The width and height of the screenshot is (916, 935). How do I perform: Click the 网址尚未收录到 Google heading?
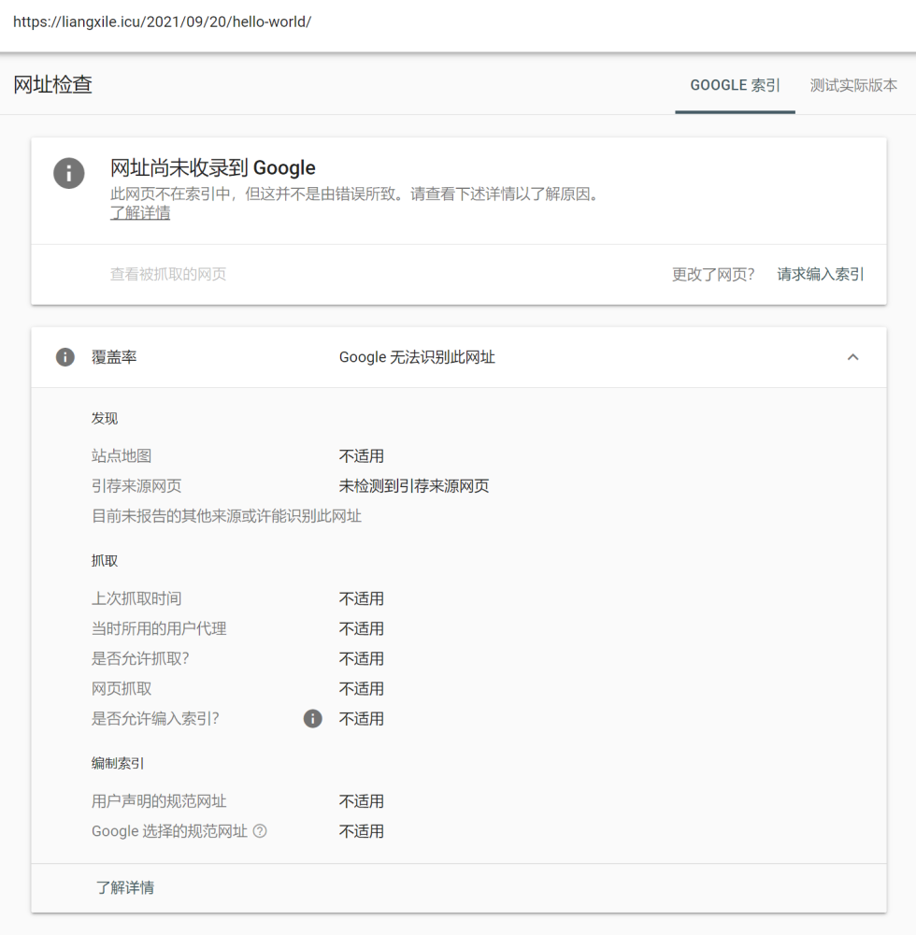[x=213, y=167]
